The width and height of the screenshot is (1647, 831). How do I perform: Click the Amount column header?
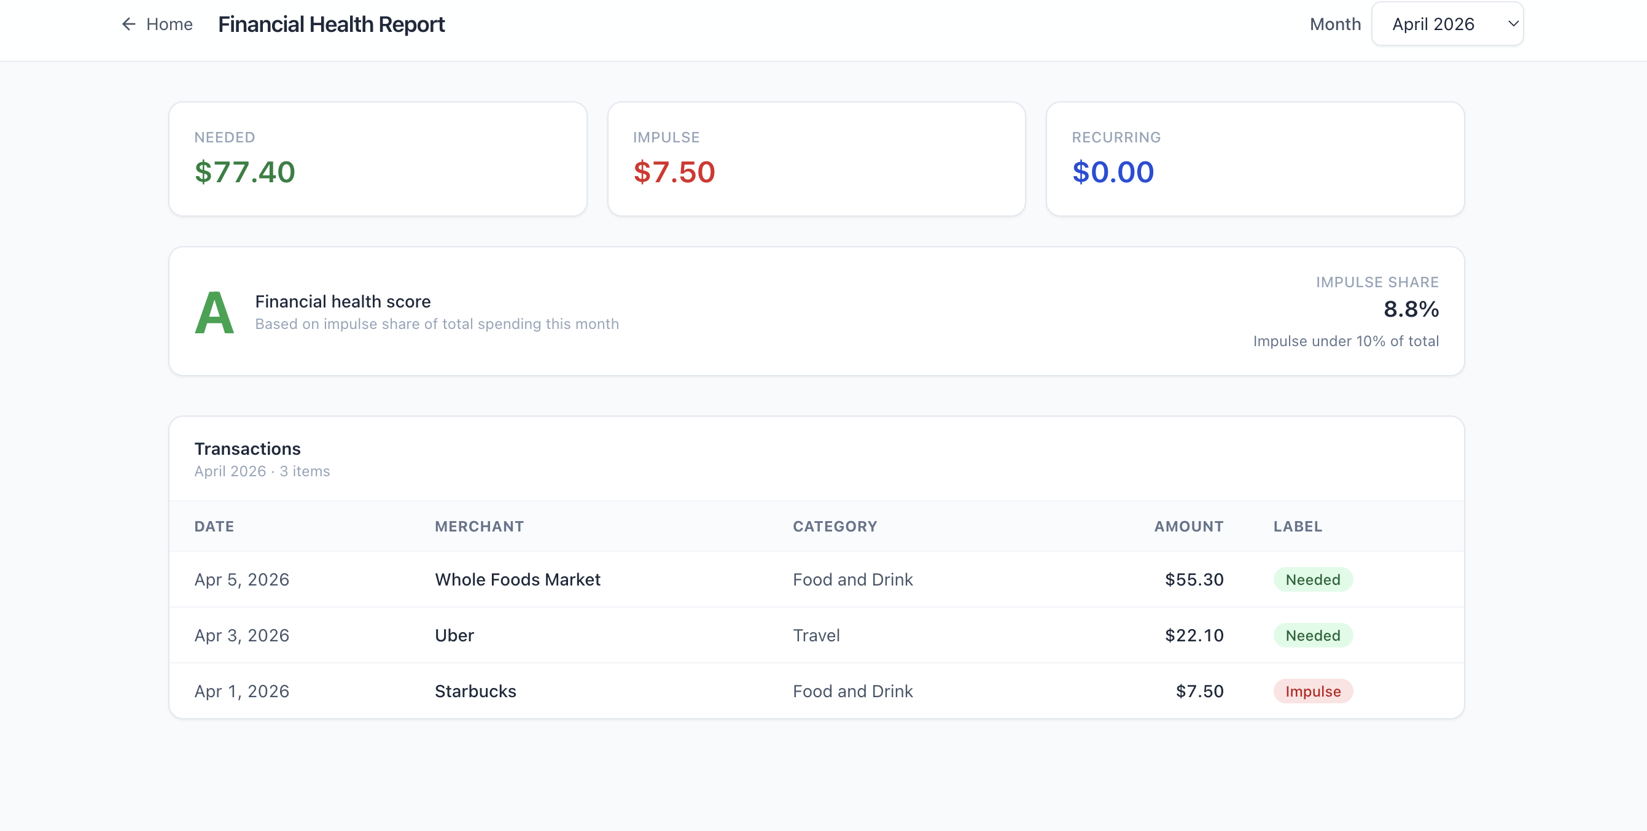click(x=1188, y=526)
